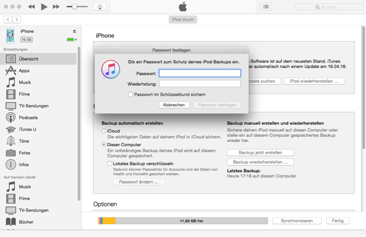Open the Apps settings section
The height and width of the screenshot is (237, 366).
tap(38, 71)
